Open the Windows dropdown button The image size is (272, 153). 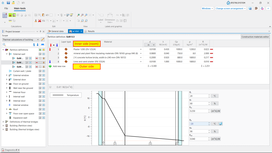click(x=207, y=8)
